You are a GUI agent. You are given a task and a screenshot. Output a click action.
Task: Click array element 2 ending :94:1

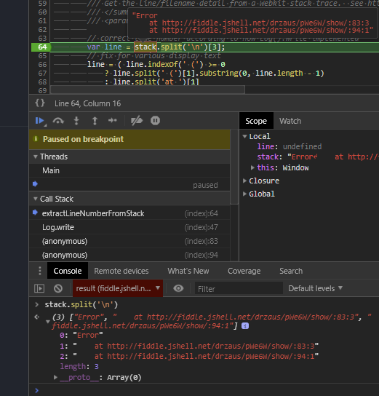[189, 356]
